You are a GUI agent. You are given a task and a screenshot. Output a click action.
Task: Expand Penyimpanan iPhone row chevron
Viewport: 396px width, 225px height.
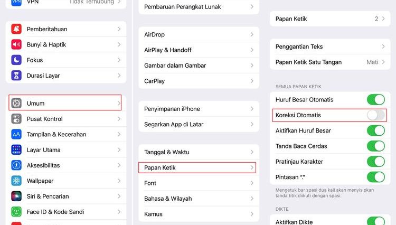pyautogui.click(x=252, y=109)
